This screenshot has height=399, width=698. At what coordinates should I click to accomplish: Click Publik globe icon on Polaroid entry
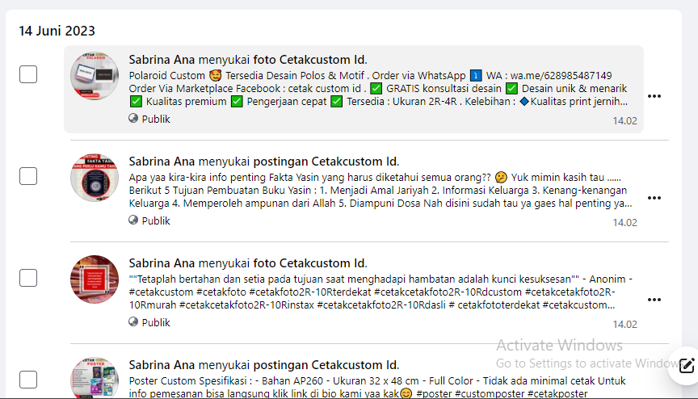133,118
